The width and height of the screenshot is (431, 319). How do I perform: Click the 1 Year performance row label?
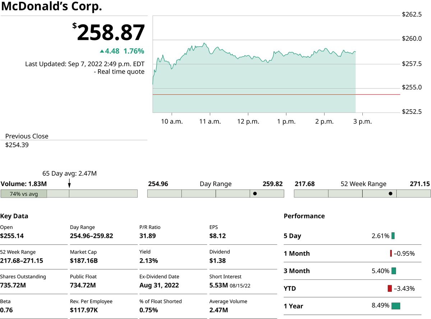(293, 306)
